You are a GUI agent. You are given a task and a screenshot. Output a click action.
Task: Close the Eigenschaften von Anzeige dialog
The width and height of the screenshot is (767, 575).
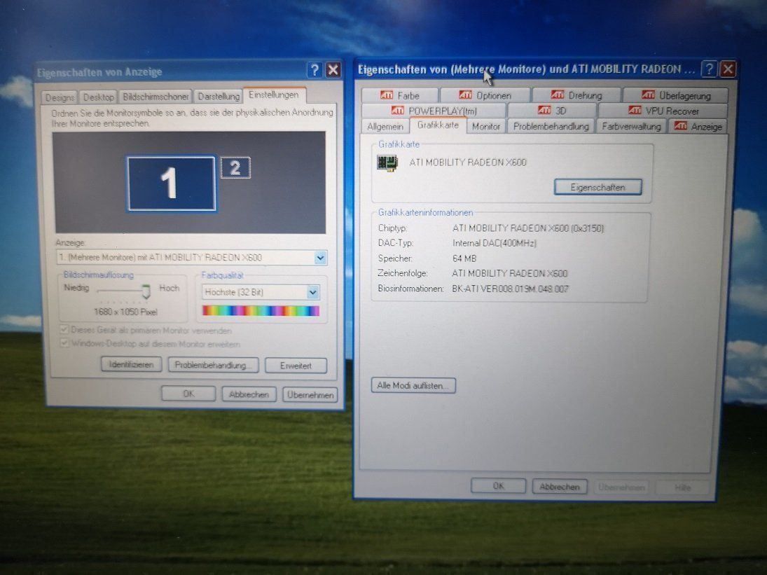click(333, 70)
